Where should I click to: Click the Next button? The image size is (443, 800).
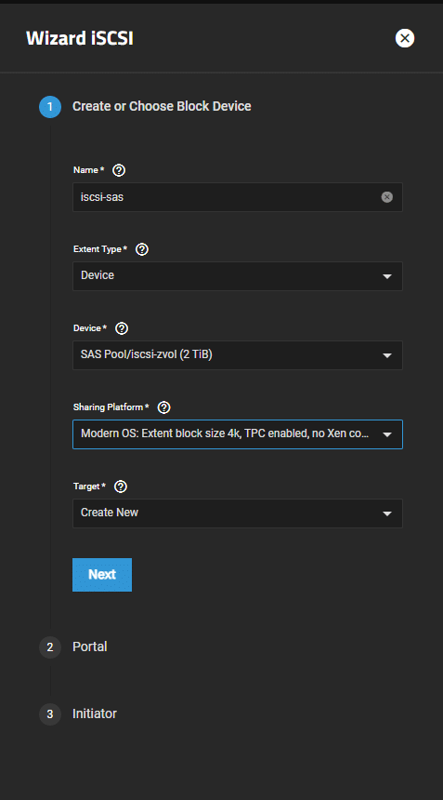[x=102, y=575]
